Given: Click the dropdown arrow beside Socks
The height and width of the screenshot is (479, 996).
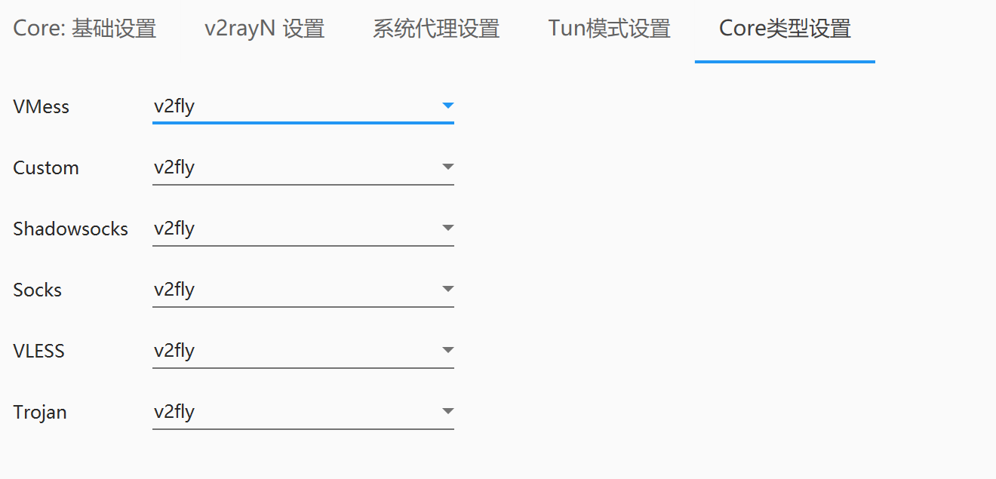Looking at the screenshot, I should (x=448, y=289).
